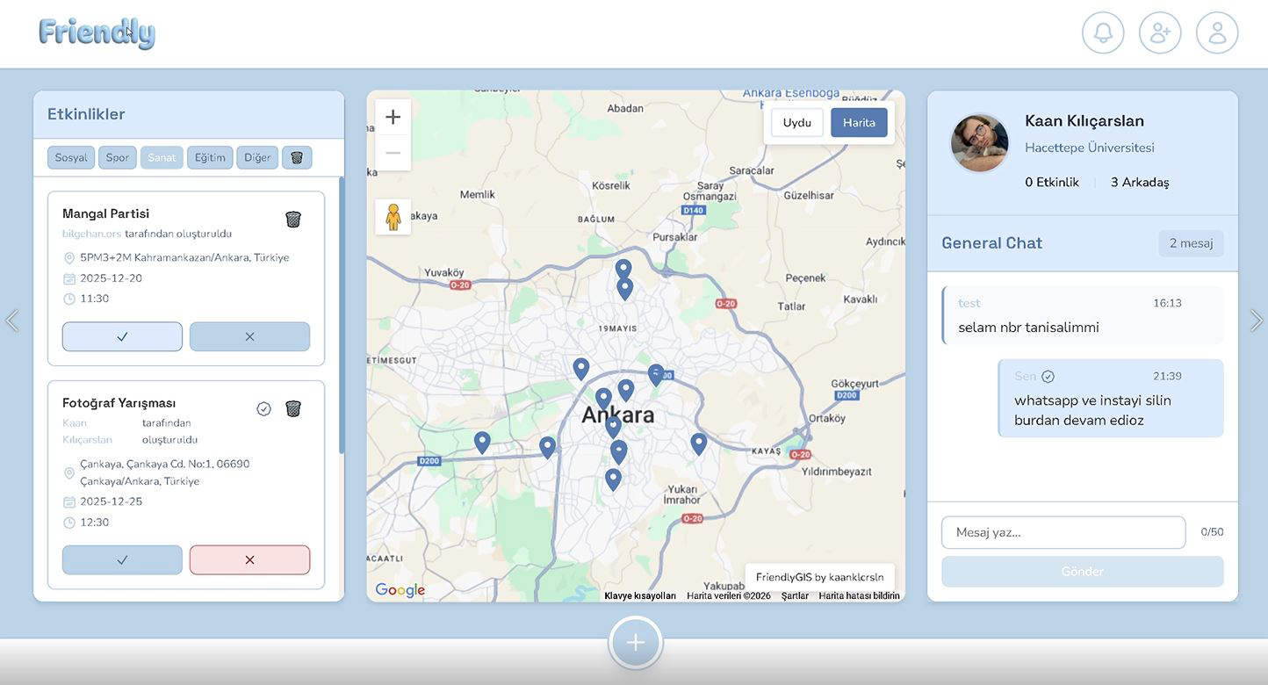Screen dimensions: 1268x685
Task: Click the date 2025-12-20
Action: tap(111, 278)
